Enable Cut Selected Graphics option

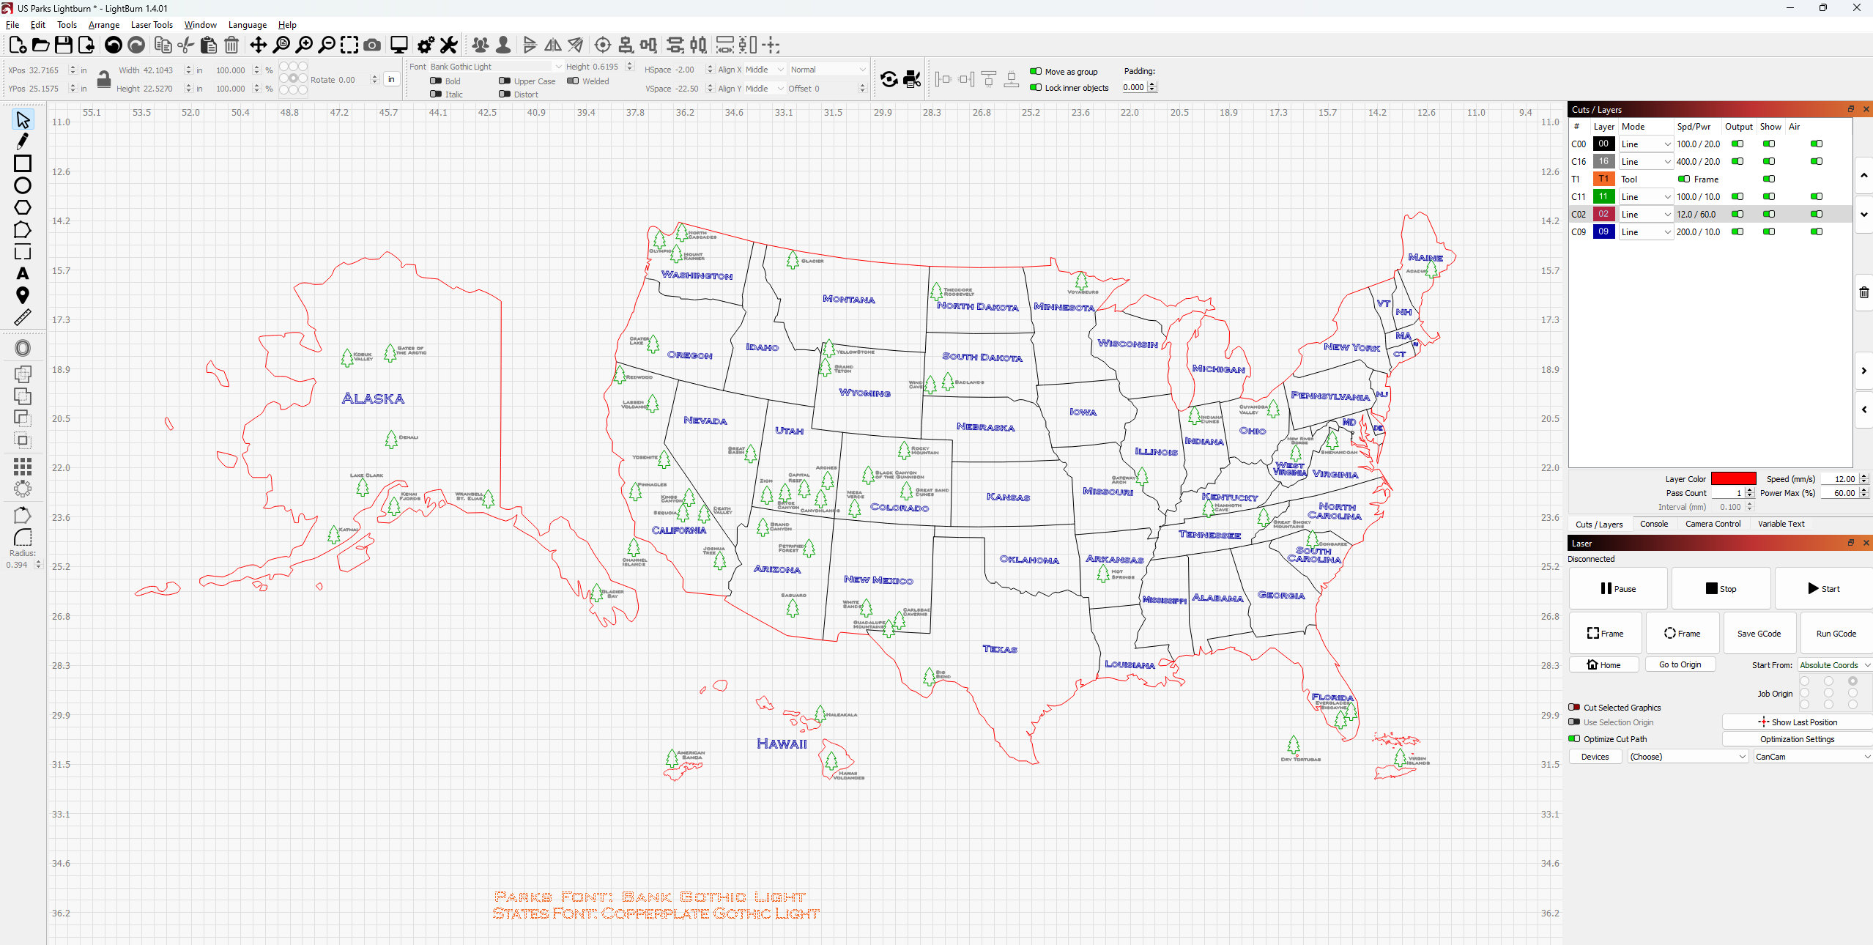pyautogui.click(x=1573, y=707)
